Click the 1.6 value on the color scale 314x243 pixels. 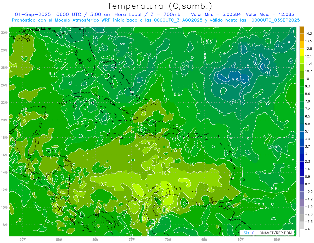click(307, 169)
